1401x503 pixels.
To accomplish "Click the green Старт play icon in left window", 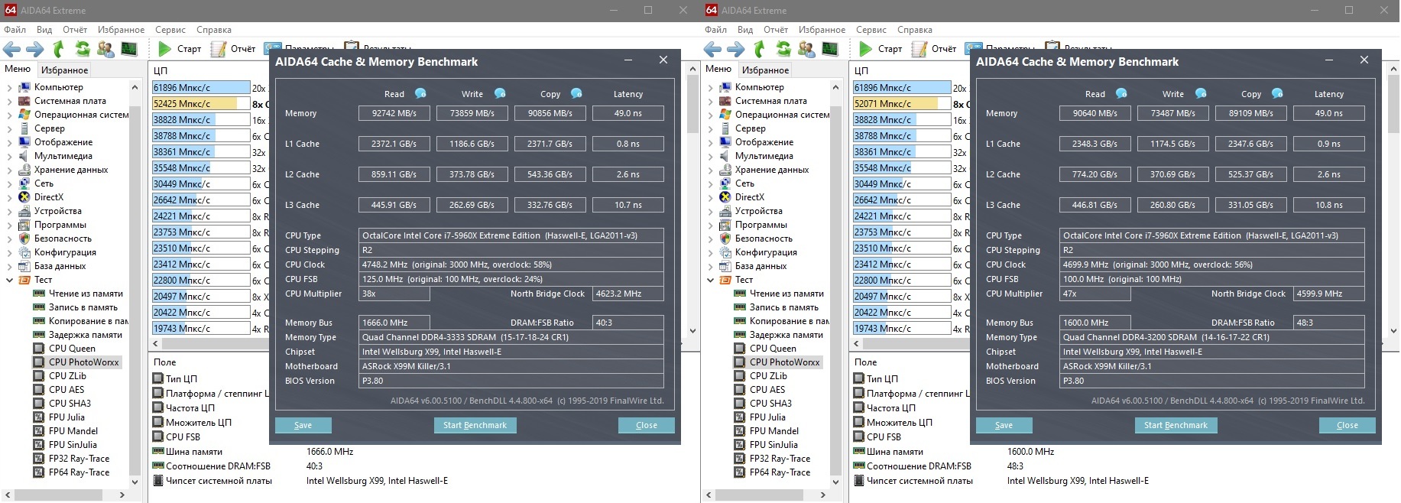I will [164, 49].
